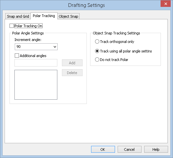Open the Increment angle dropdown

click(36, 47)
